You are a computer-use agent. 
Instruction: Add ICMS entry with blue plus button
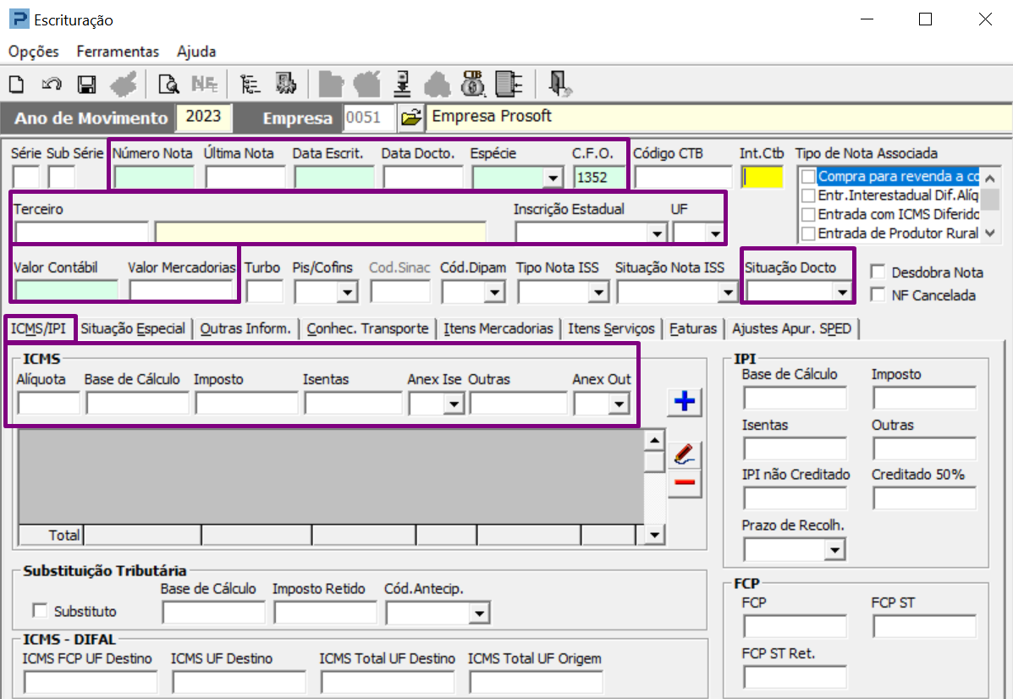(x=684, y=402)
